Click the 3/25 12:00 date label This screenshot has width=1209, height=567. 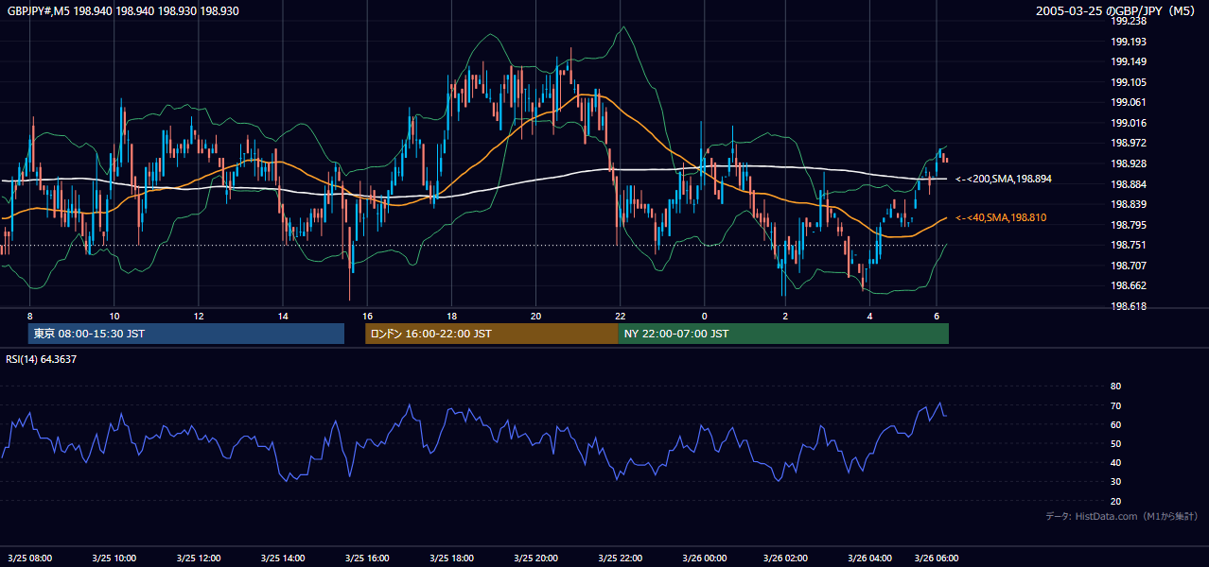pos(198,558)
